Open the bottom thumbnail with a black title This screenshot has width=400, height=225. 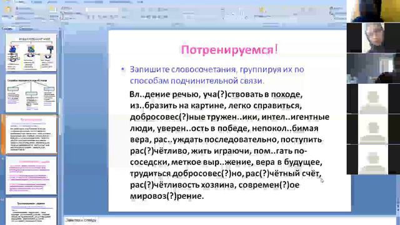point(31,211)
